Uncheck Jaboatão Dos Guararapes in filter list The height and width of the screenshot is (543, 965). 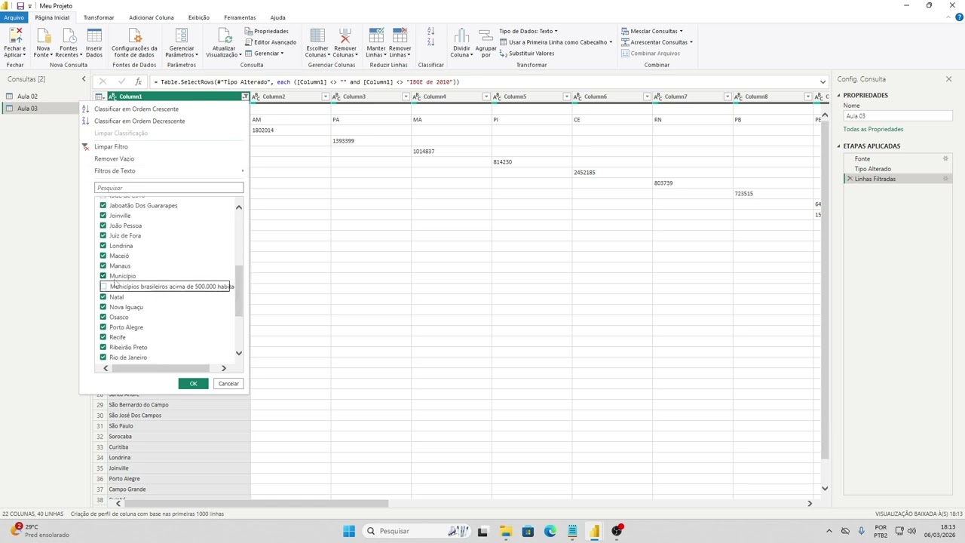coord(103,205)
